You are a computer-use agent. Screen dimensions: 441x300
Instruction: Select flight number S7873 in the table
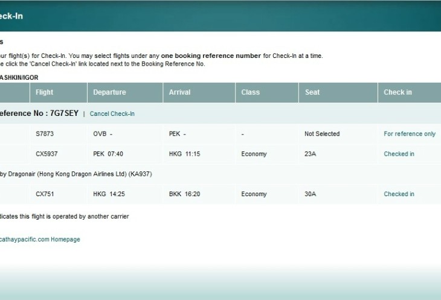coord(45,134)
